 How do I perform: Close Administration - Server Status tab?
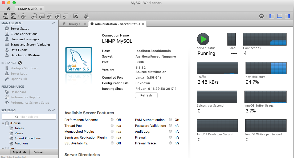click(143, 24)
